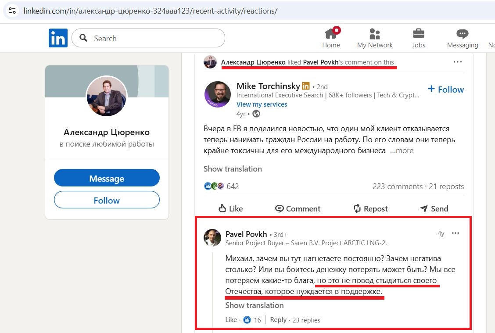The height and width of the screenshot is (333, 495).
Task: Expand the post with the more link
Action: tap(402, 150)
